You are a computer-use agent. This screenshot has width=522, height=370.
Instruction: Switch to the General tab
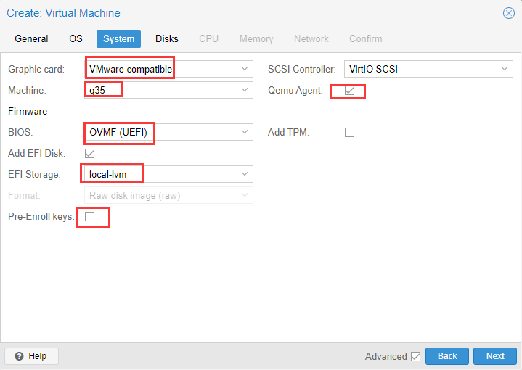pos(31,39)
